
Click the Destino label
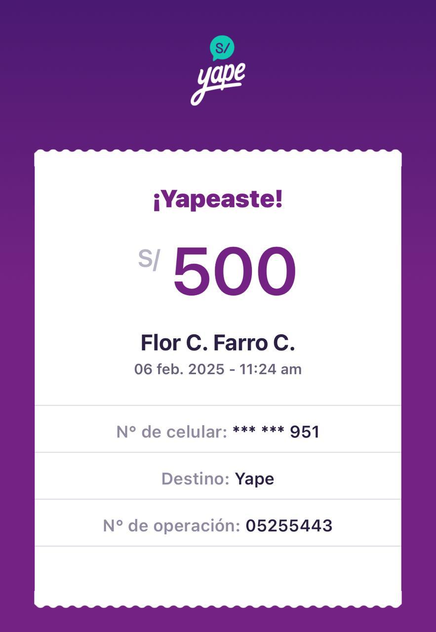pos(196,479)
